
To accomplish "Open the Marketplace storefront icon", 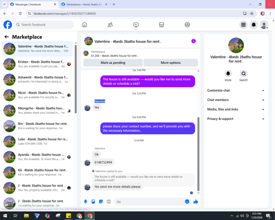I will pos(162,25).
